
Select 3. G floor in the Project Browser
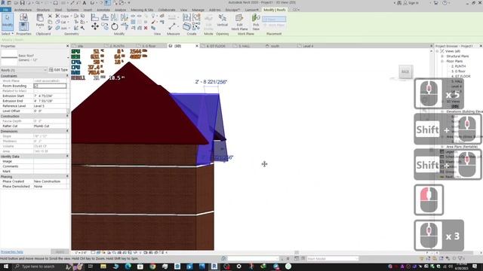pyautogui.click(x=458, y=72)
